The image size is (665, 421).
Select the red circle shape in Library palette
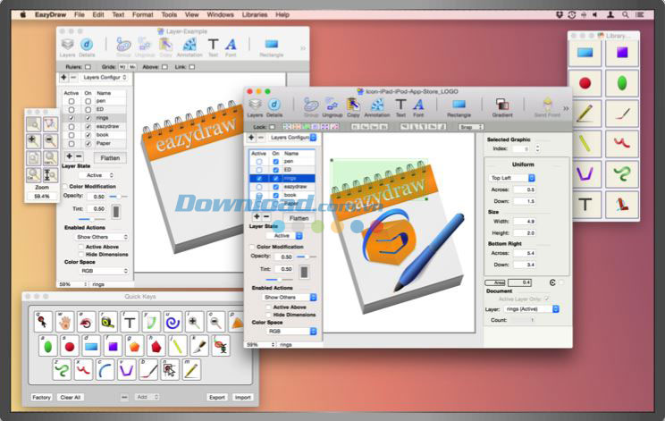coord(585,83)
